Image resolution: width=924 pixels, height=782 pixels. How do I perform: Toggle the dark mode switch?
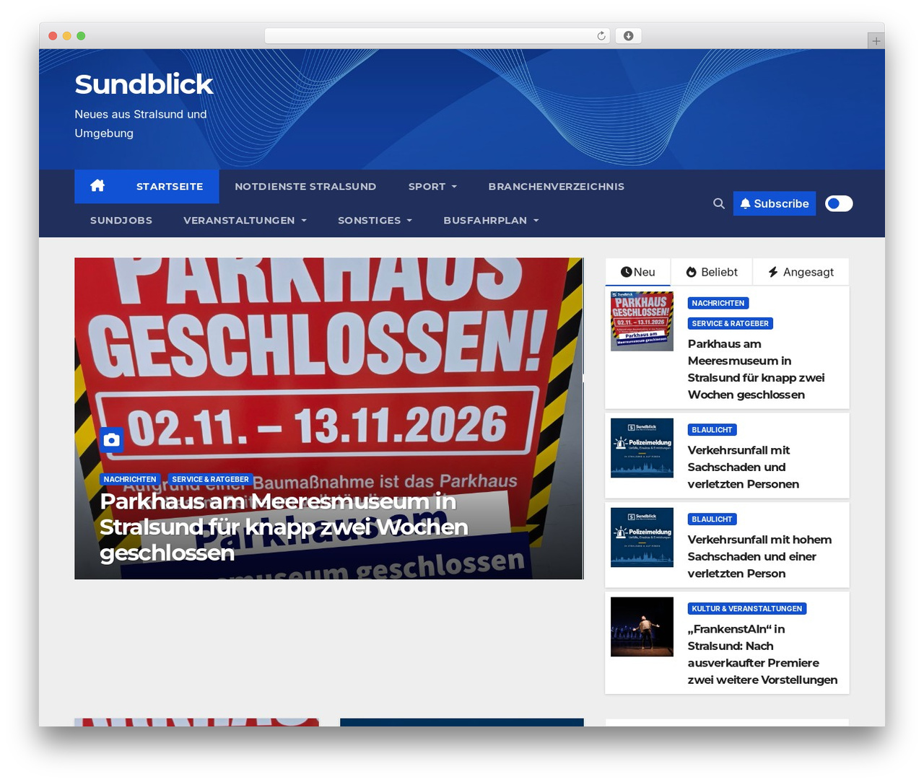[x=839, y=203]
